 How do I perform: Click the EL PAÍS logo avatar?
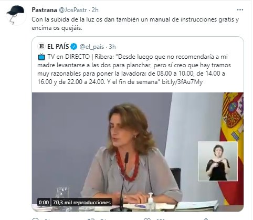(x=41, y=47)
